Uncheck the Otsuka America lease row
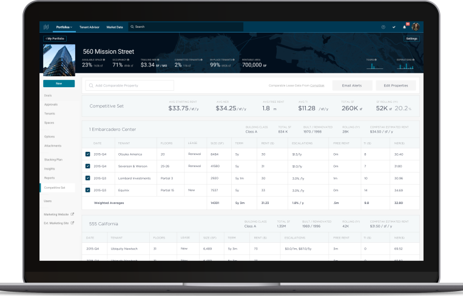463x296 pixels. (88, 154)
